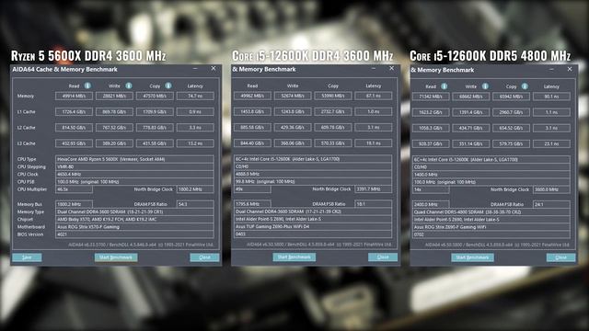Viewport: 589px width, 331px height.
Task: Click CPU Stepping field VMR-B0
Action: click(134, 166)
